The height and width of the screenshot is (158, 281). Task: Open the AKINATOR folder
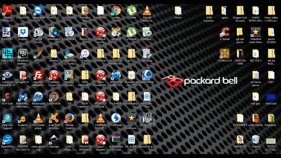(x=240, y=140)
